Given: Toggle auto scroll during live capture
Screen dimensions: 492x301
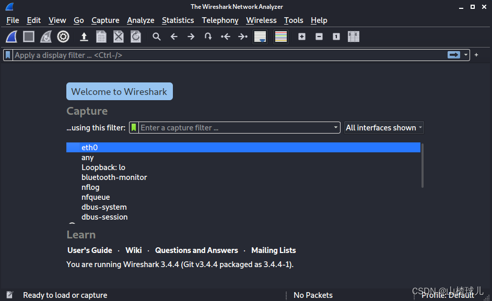Looking at the screenshot, I should point(260,37).
